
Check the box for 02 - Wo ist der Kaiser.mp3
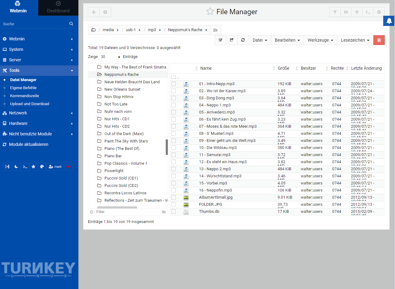[x=173, y=91]
